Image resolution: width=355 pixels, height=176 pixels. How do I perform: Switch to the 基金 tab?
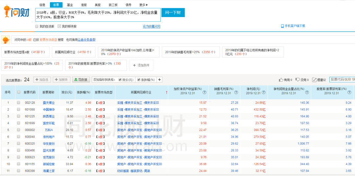tap(70, 5)
